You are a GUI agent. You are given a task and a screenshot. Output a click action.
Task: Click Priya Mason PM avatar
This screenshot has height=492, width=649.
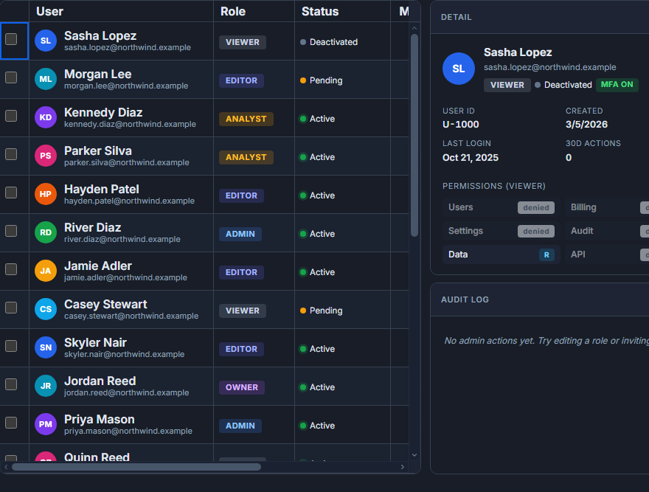46,424
